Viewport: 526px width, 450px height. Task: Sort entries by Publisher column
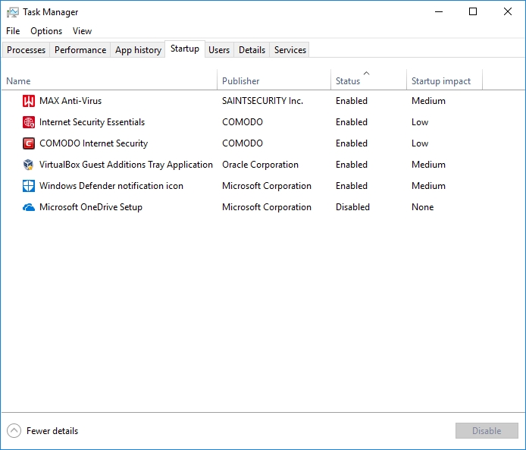pos(241,81)
